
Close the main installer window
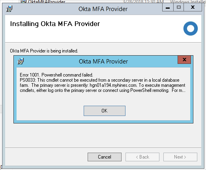click(x=193, y=7)
